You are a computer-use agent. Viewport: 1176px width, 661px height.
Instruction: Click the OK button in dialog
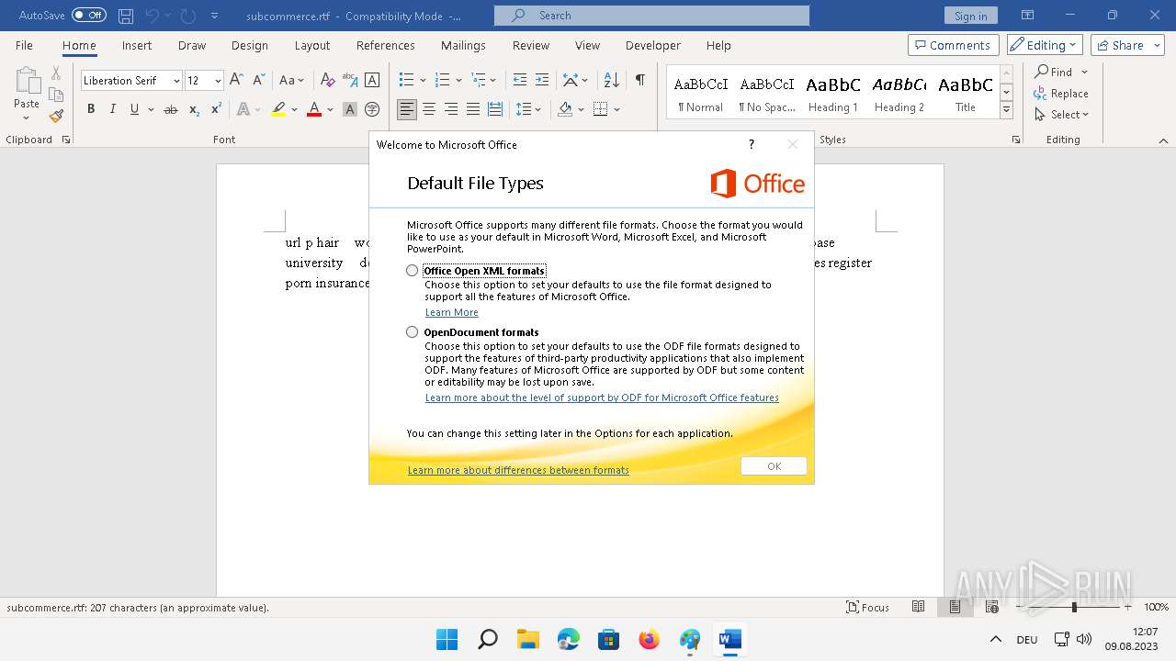(774, 466)
